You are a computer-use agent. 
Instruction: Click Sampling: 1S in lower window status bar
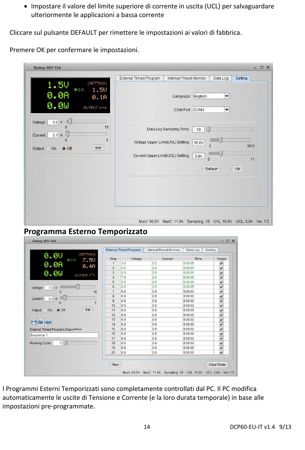(173, 372)
